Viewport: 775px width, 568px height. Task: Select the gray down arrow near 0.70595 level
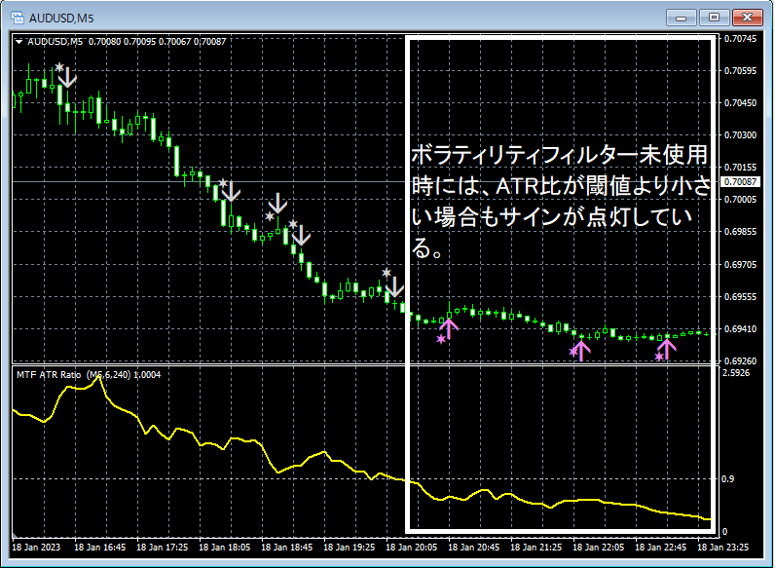coord(67,78)
